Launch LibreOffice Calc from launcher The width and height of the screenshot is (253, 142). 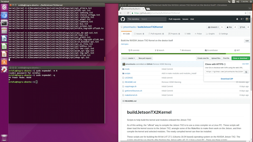[x=4, y=46]
